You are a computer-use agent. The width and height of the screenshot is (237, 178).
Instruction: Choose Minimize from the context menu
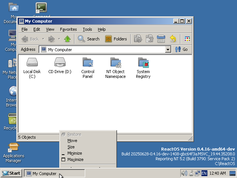tap(88, 153)
